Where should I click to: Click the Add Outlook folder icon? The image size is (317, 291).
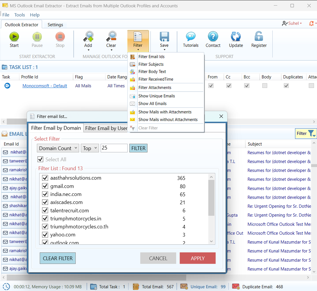(x=88, y=36)
